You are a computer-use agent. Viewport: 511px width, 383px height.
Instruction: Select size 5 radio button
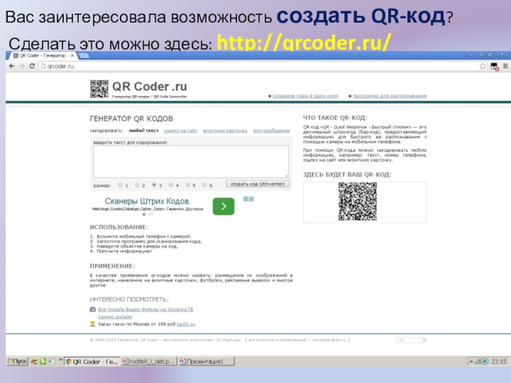click(188, 184)
